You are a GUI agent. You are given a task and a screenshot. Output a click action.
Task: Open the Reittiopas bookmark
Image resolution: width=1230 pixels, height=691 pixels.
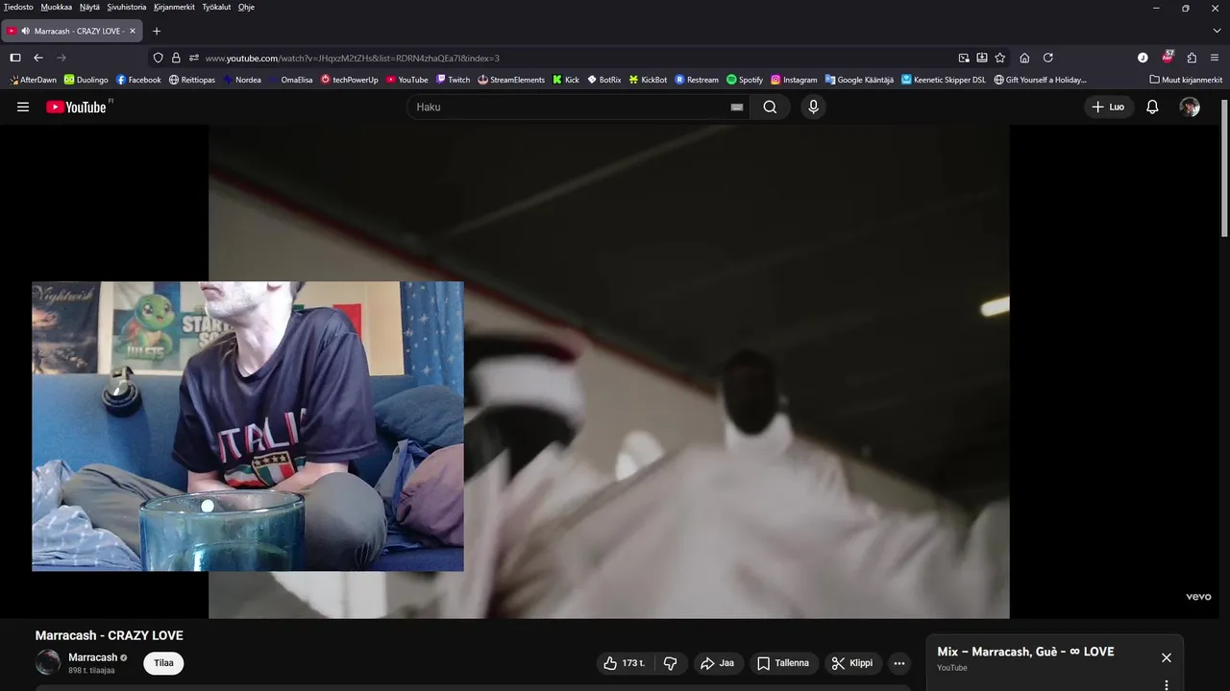coord(192,80)
